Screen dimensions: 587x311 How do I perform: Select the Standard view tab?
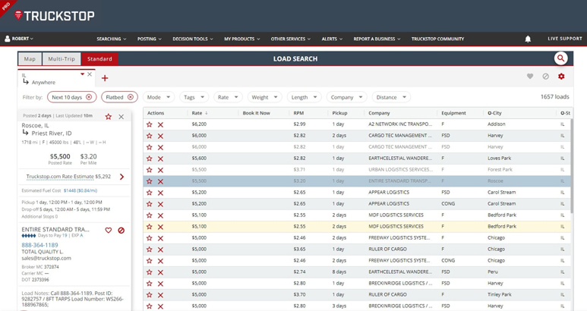coord(99,58)
